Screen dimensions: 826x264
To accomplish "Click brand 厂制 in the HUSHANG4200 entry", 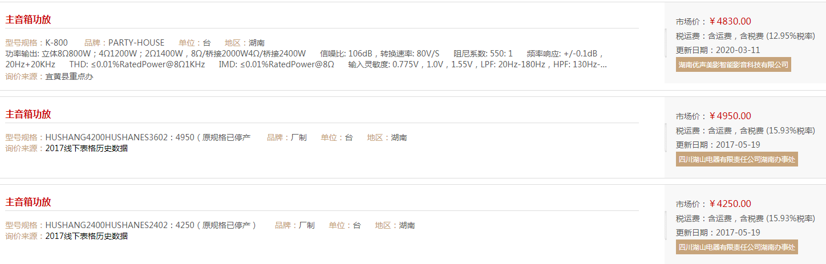I will tap(299, 137).
